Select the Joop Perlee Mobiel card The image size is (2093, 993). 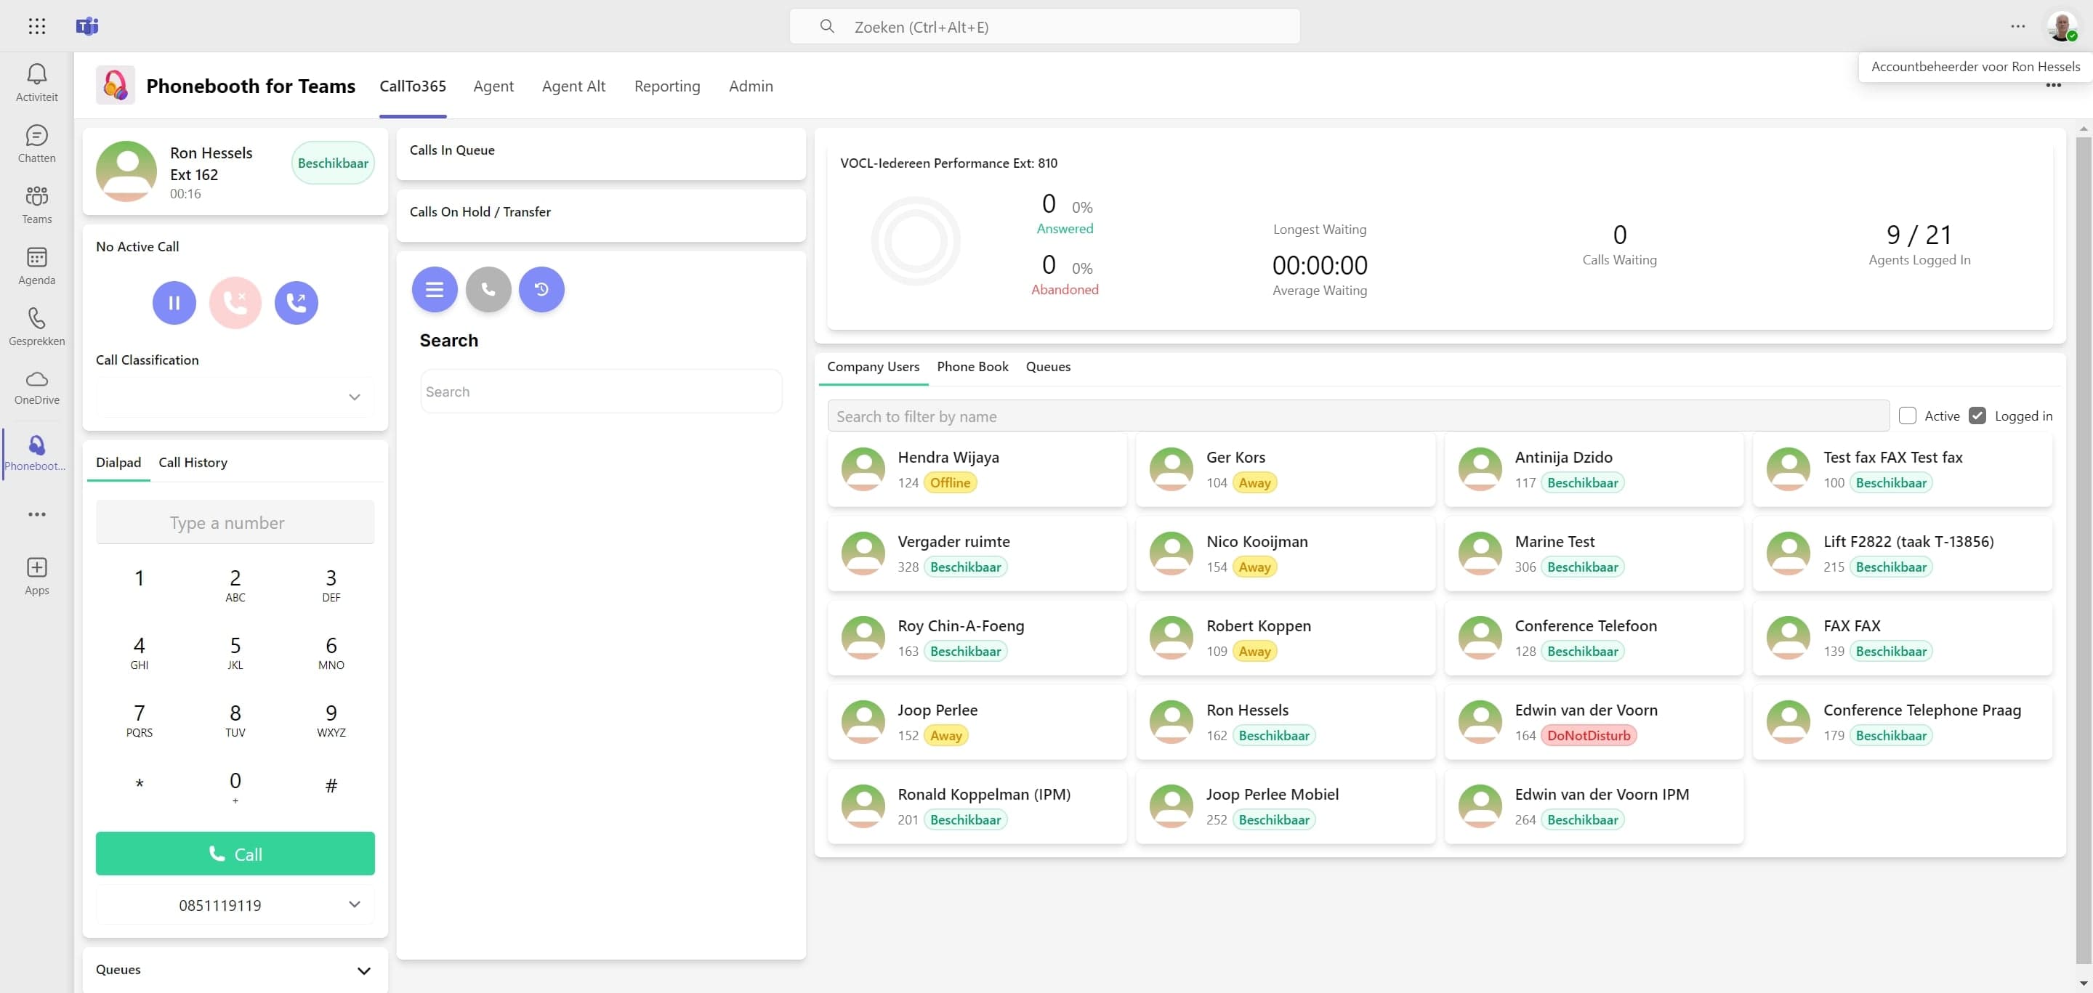pyautogui.click(x=1286, y=806)
